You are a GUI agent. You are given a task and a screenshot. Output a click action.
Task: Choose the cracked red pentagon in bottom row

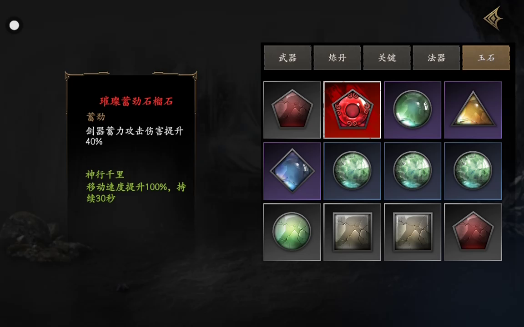tap(473, 232)
